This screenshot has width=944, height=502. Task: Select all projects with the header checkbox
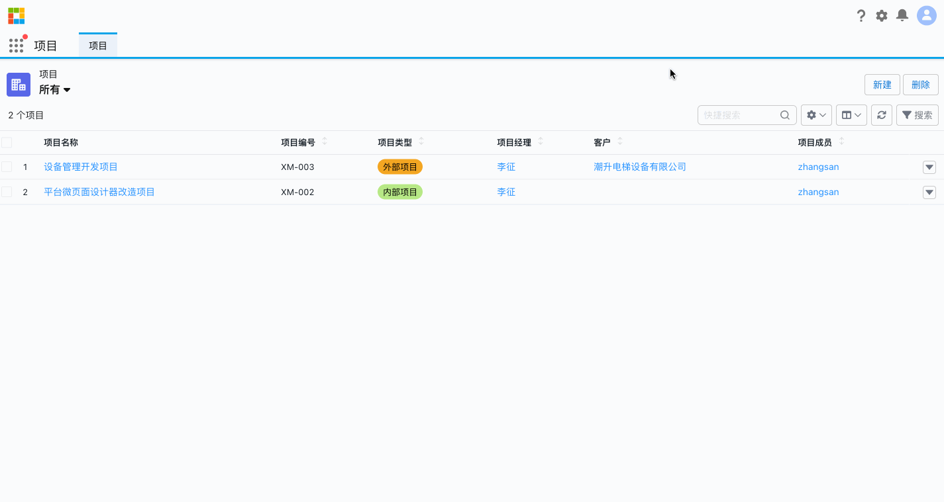(x=7, y=142)
